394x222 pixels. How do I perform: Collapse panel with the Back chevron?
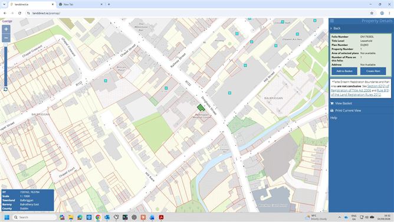[x=336, y=28]
